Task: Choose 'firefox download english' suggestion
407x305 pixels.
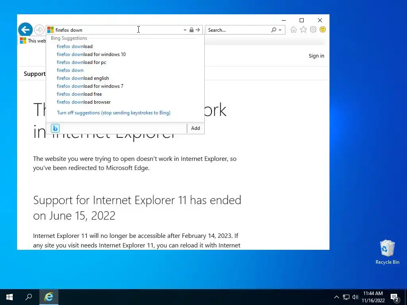Action: pos(83,78)
